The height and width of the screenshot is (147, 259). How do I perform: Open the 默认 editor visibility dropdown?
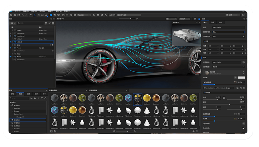228,32
